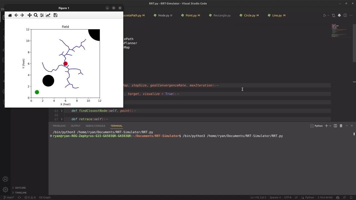Viewport: 356px width, 200px height.
Task: Select the Python 3.10.6 64-bit interpreter
Action: click(325, 197)
